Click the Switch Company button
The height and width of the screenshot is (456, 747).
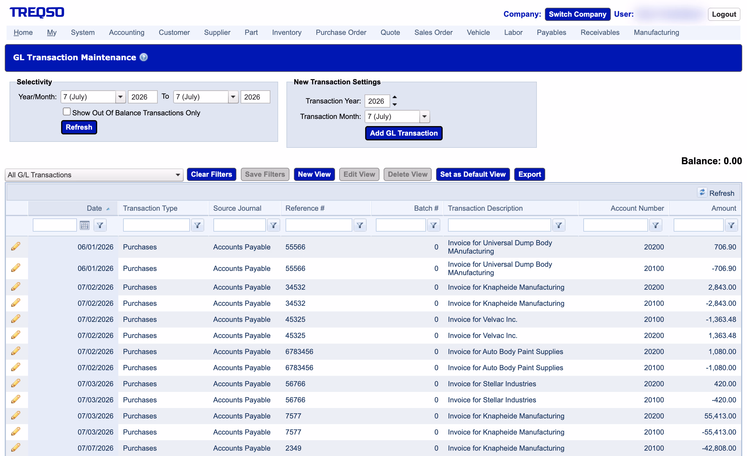point(577,14)
